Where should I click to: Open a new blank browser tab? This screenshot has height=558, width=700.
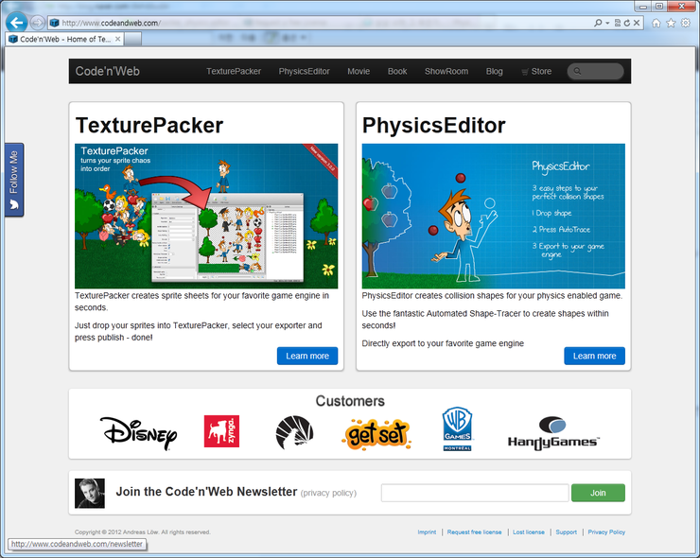tap(132, 39)
